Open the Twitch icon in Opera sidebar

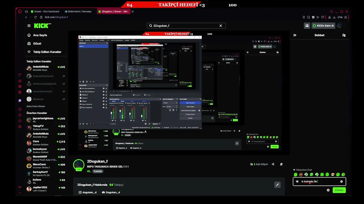pos(20,101)
